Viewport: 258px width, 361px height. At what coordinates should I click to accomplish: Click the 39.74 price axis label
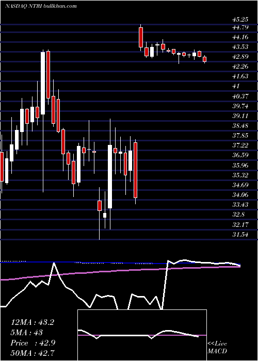click(240, 106)
